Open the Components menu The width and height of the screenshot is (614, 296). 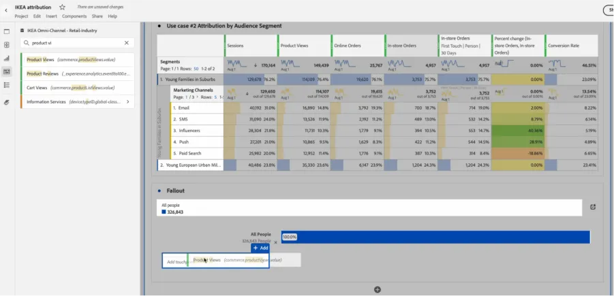(74, 16)
